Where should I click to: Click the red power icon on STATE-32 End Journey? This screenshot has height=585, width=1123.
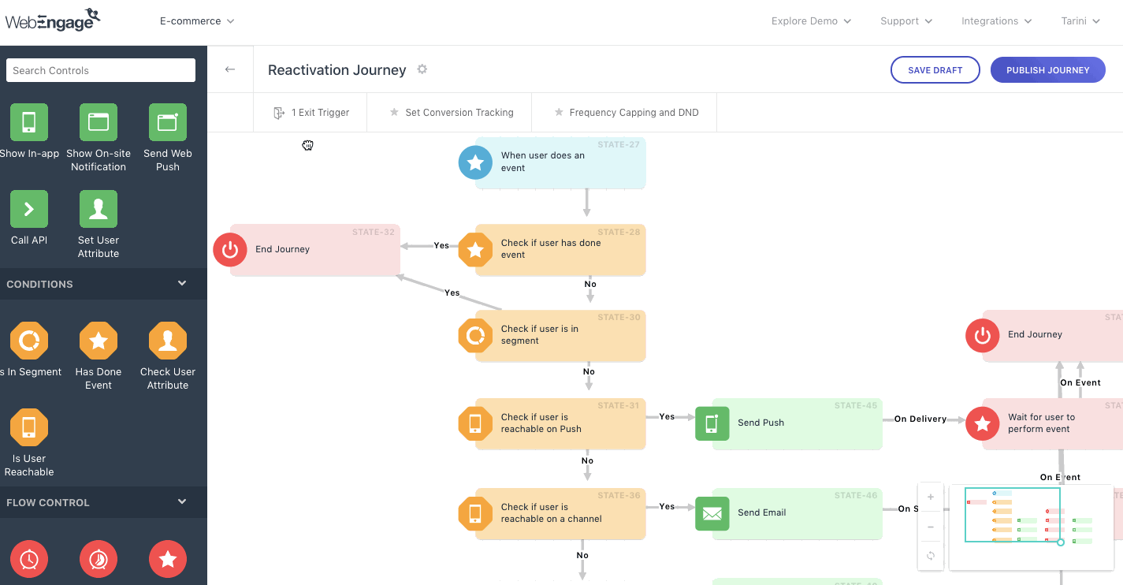point(230,249)
